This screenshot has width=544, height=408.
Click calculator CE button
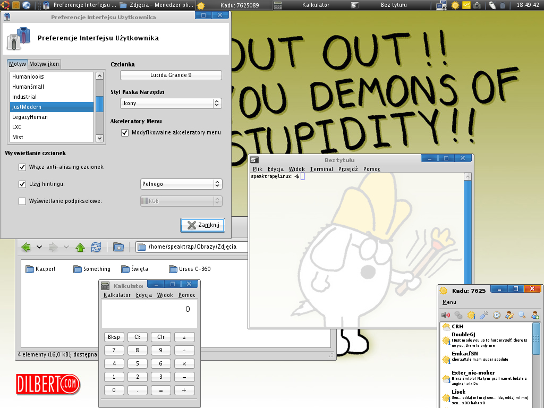click(138, 337)
